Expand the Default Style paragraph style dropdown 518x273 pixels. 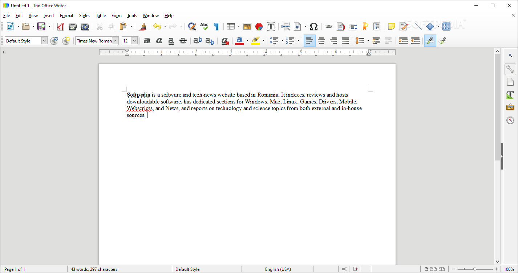pos(44,41)
